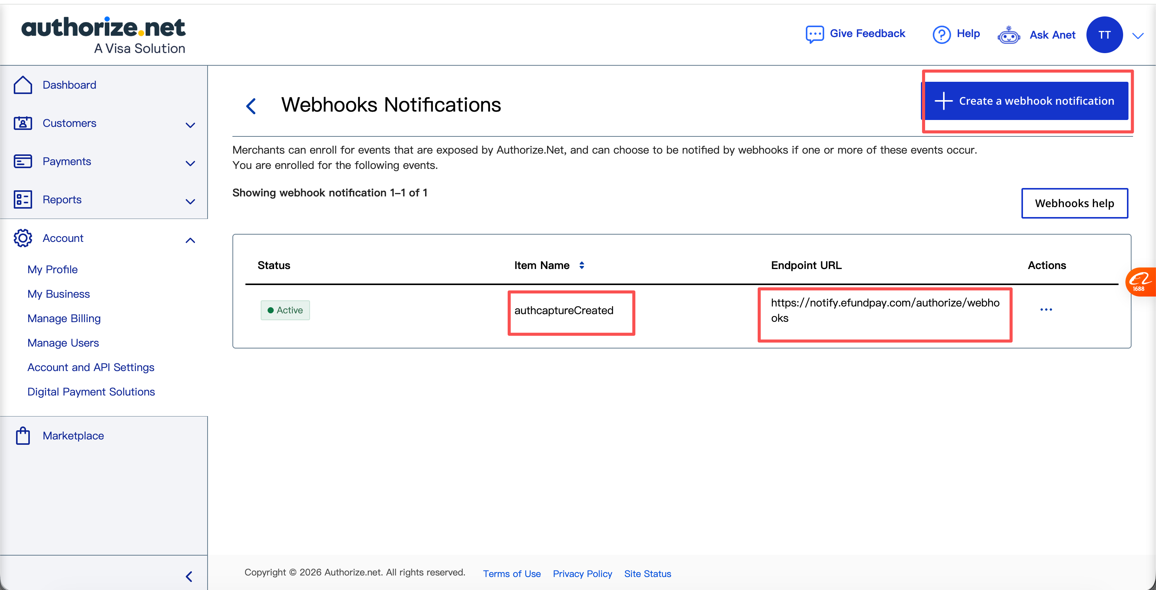Click the Customers contact card icon
The image size is (1156, 590).
pos(23,123)
